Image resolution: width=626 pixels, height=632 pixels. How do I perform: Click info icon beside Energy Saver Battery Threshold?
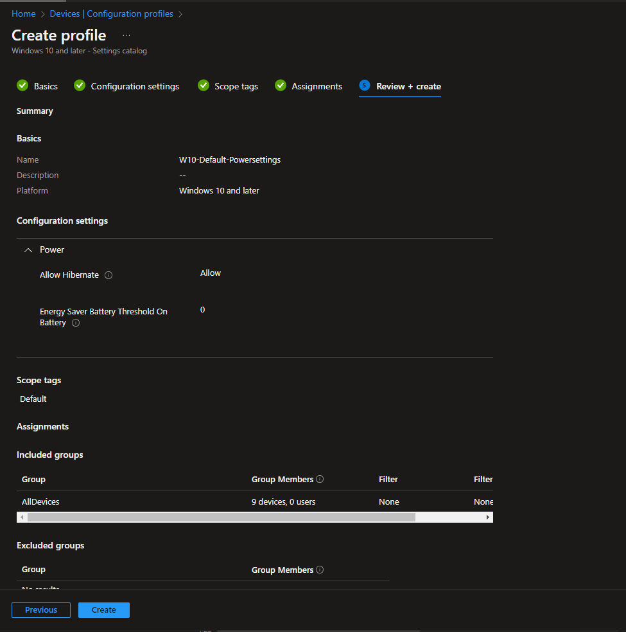76,323
